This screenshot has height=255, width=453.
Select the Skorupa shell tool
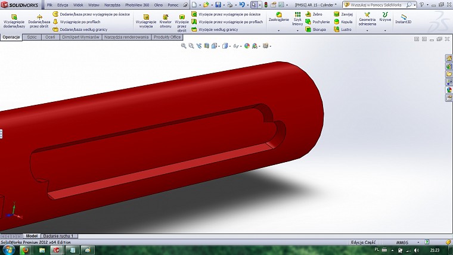(316, 29)
